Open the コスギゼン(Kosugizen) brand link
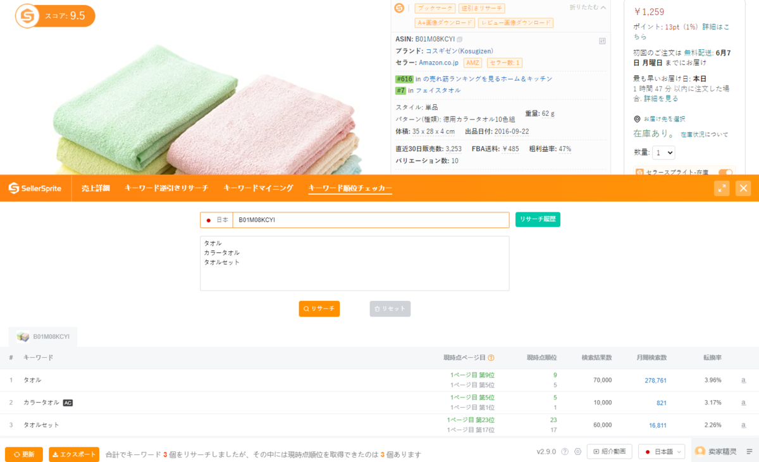759x462 pixels. coord(459,51)
